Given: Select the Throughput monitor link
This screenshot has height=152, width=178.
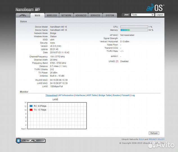Looking at the screenshot, I should point(51,95).
